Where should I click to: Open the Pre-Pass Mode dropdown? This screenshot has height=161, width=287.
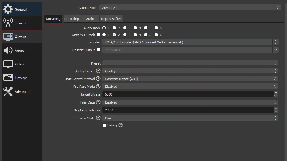coord(190,86)
